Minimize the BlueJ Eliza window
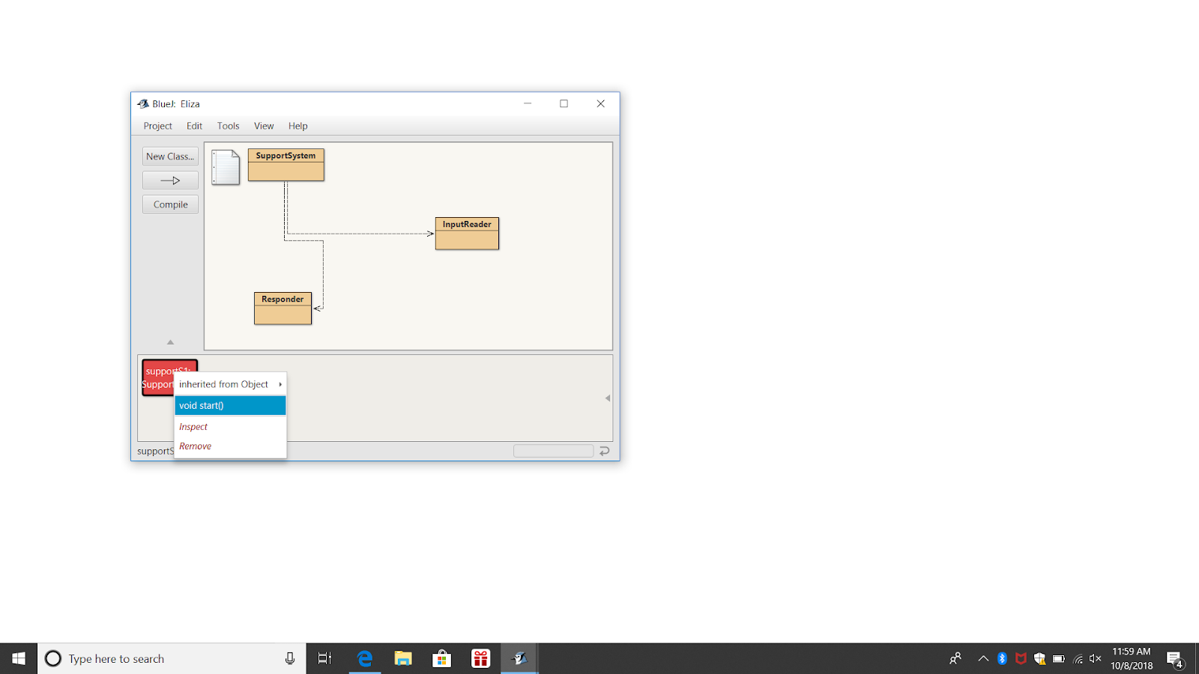 point(528,104)
